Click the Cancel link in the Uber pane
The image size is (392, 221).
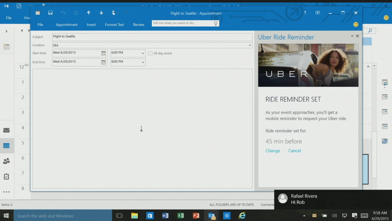click(x=295, y=151)
